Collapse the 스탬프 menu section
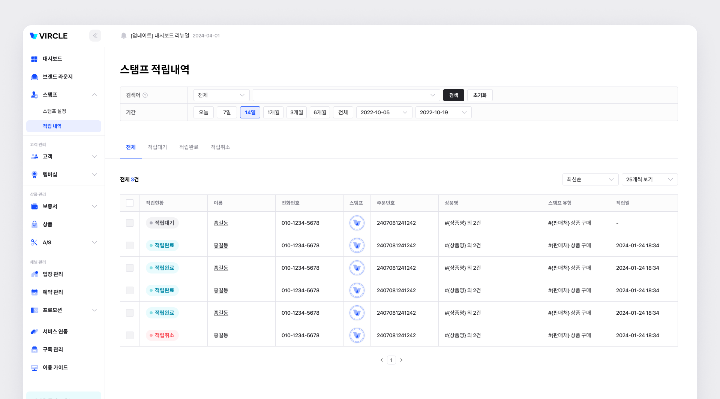This screenshot has height=399, width=720. [x=94, y=95]
